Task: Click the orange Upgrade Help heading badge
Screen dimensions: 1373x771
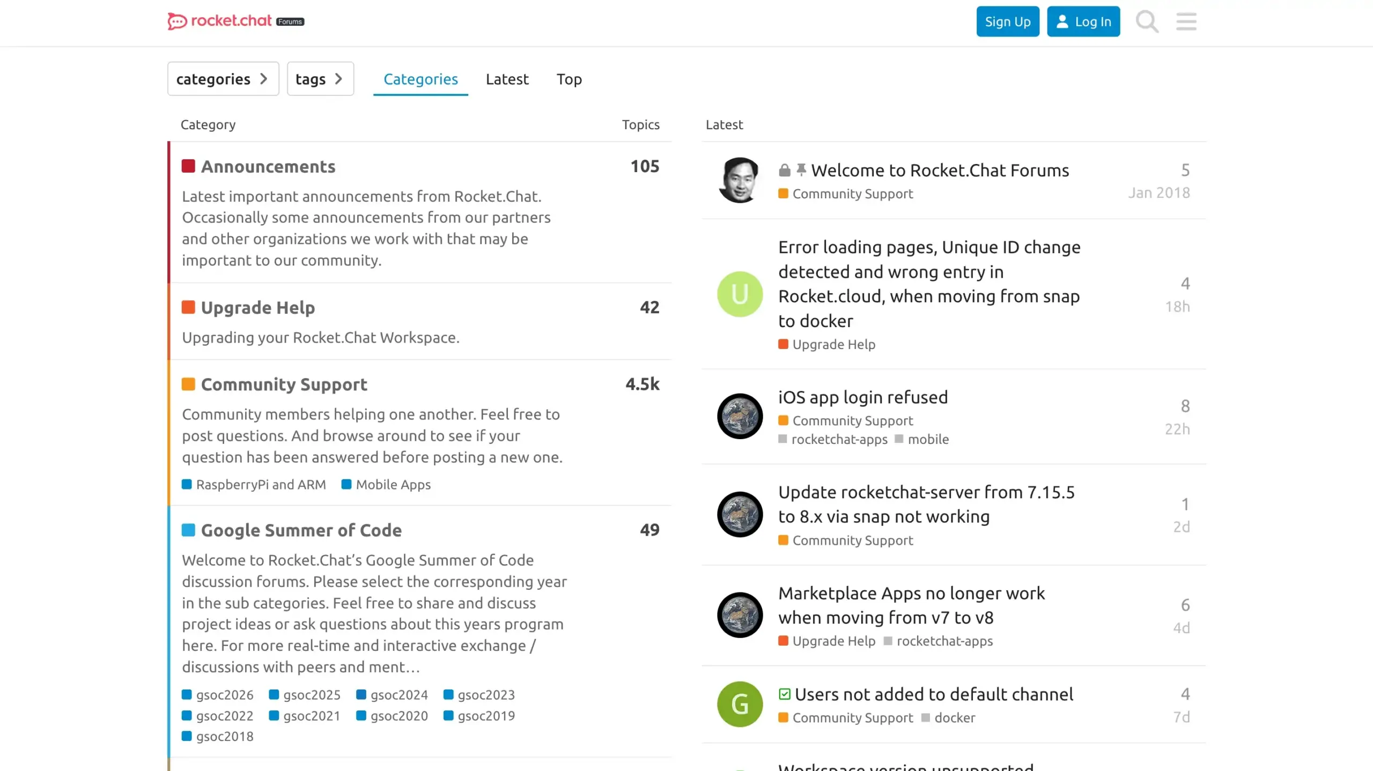Action: click(188, 307)
